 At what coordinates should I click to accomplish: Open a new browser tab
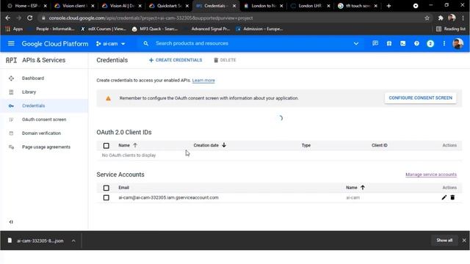[x=388, y=6]
